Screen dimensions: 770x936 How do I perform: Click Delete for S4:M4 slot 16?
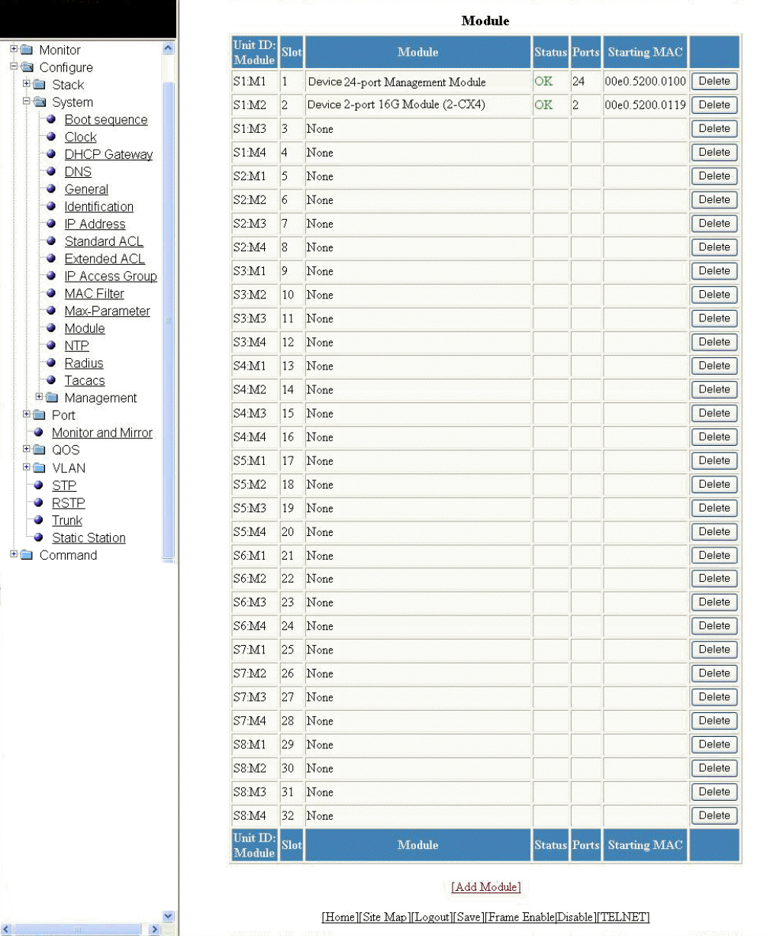coord(714,437)
